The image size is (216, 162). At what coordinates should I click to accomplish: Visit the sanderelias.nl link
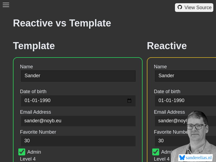(198, 158)
